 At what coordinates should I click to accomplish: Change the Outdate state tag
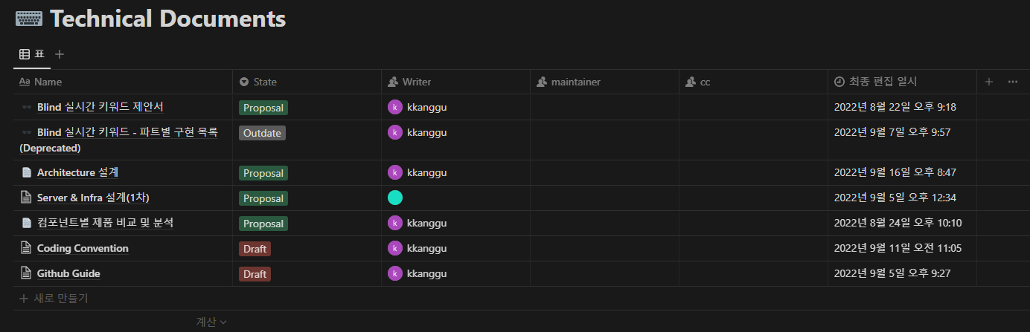[262, 133]
